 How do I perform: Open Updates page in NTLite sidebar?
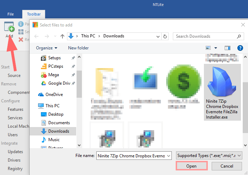click(15, 152)
